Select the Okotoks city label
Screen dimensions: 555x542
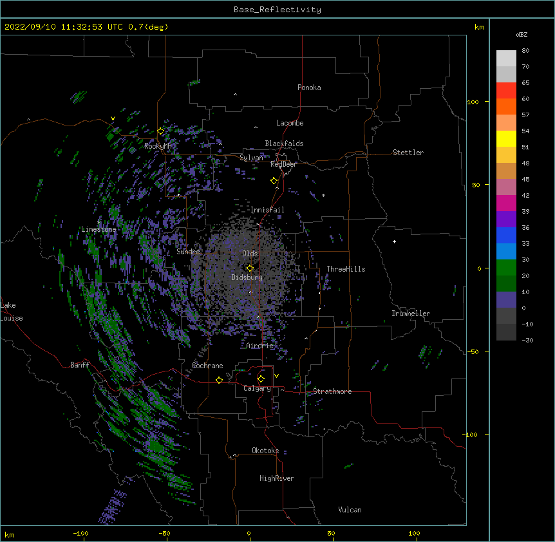(265, 451)
